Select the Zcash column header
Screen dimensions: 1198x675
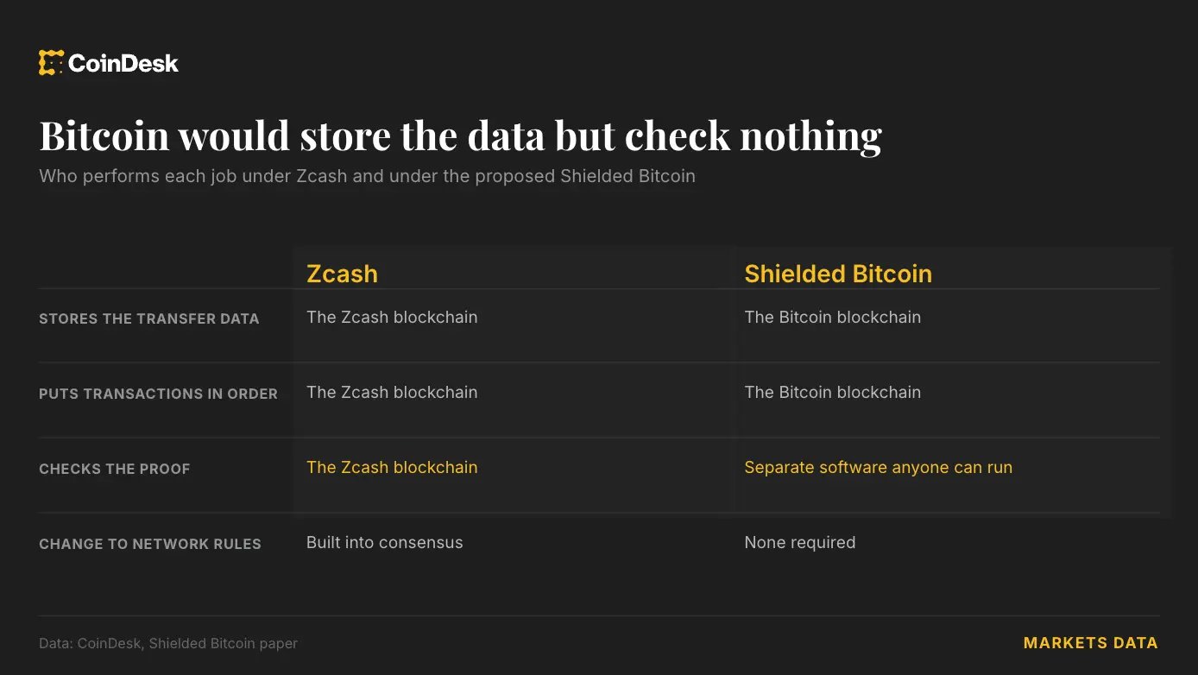point(342,274)
